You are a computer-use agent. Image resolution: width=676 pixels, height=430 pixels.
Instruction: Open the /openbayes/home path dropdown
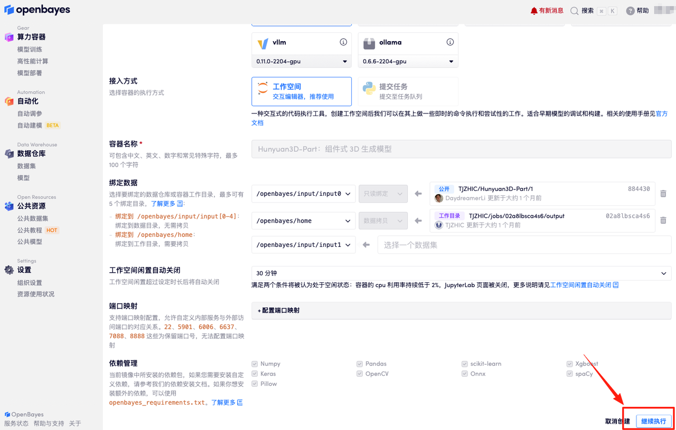(x=303, y=221)
